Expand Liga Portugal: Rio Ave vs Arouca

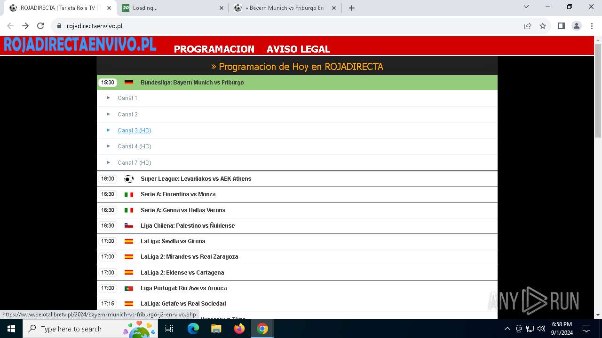(297, 288)
